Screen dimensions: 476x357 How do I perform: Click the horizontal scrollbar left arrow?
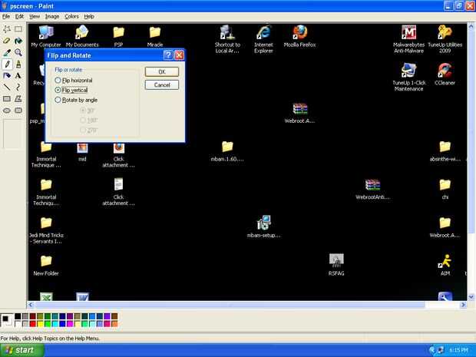31,305
